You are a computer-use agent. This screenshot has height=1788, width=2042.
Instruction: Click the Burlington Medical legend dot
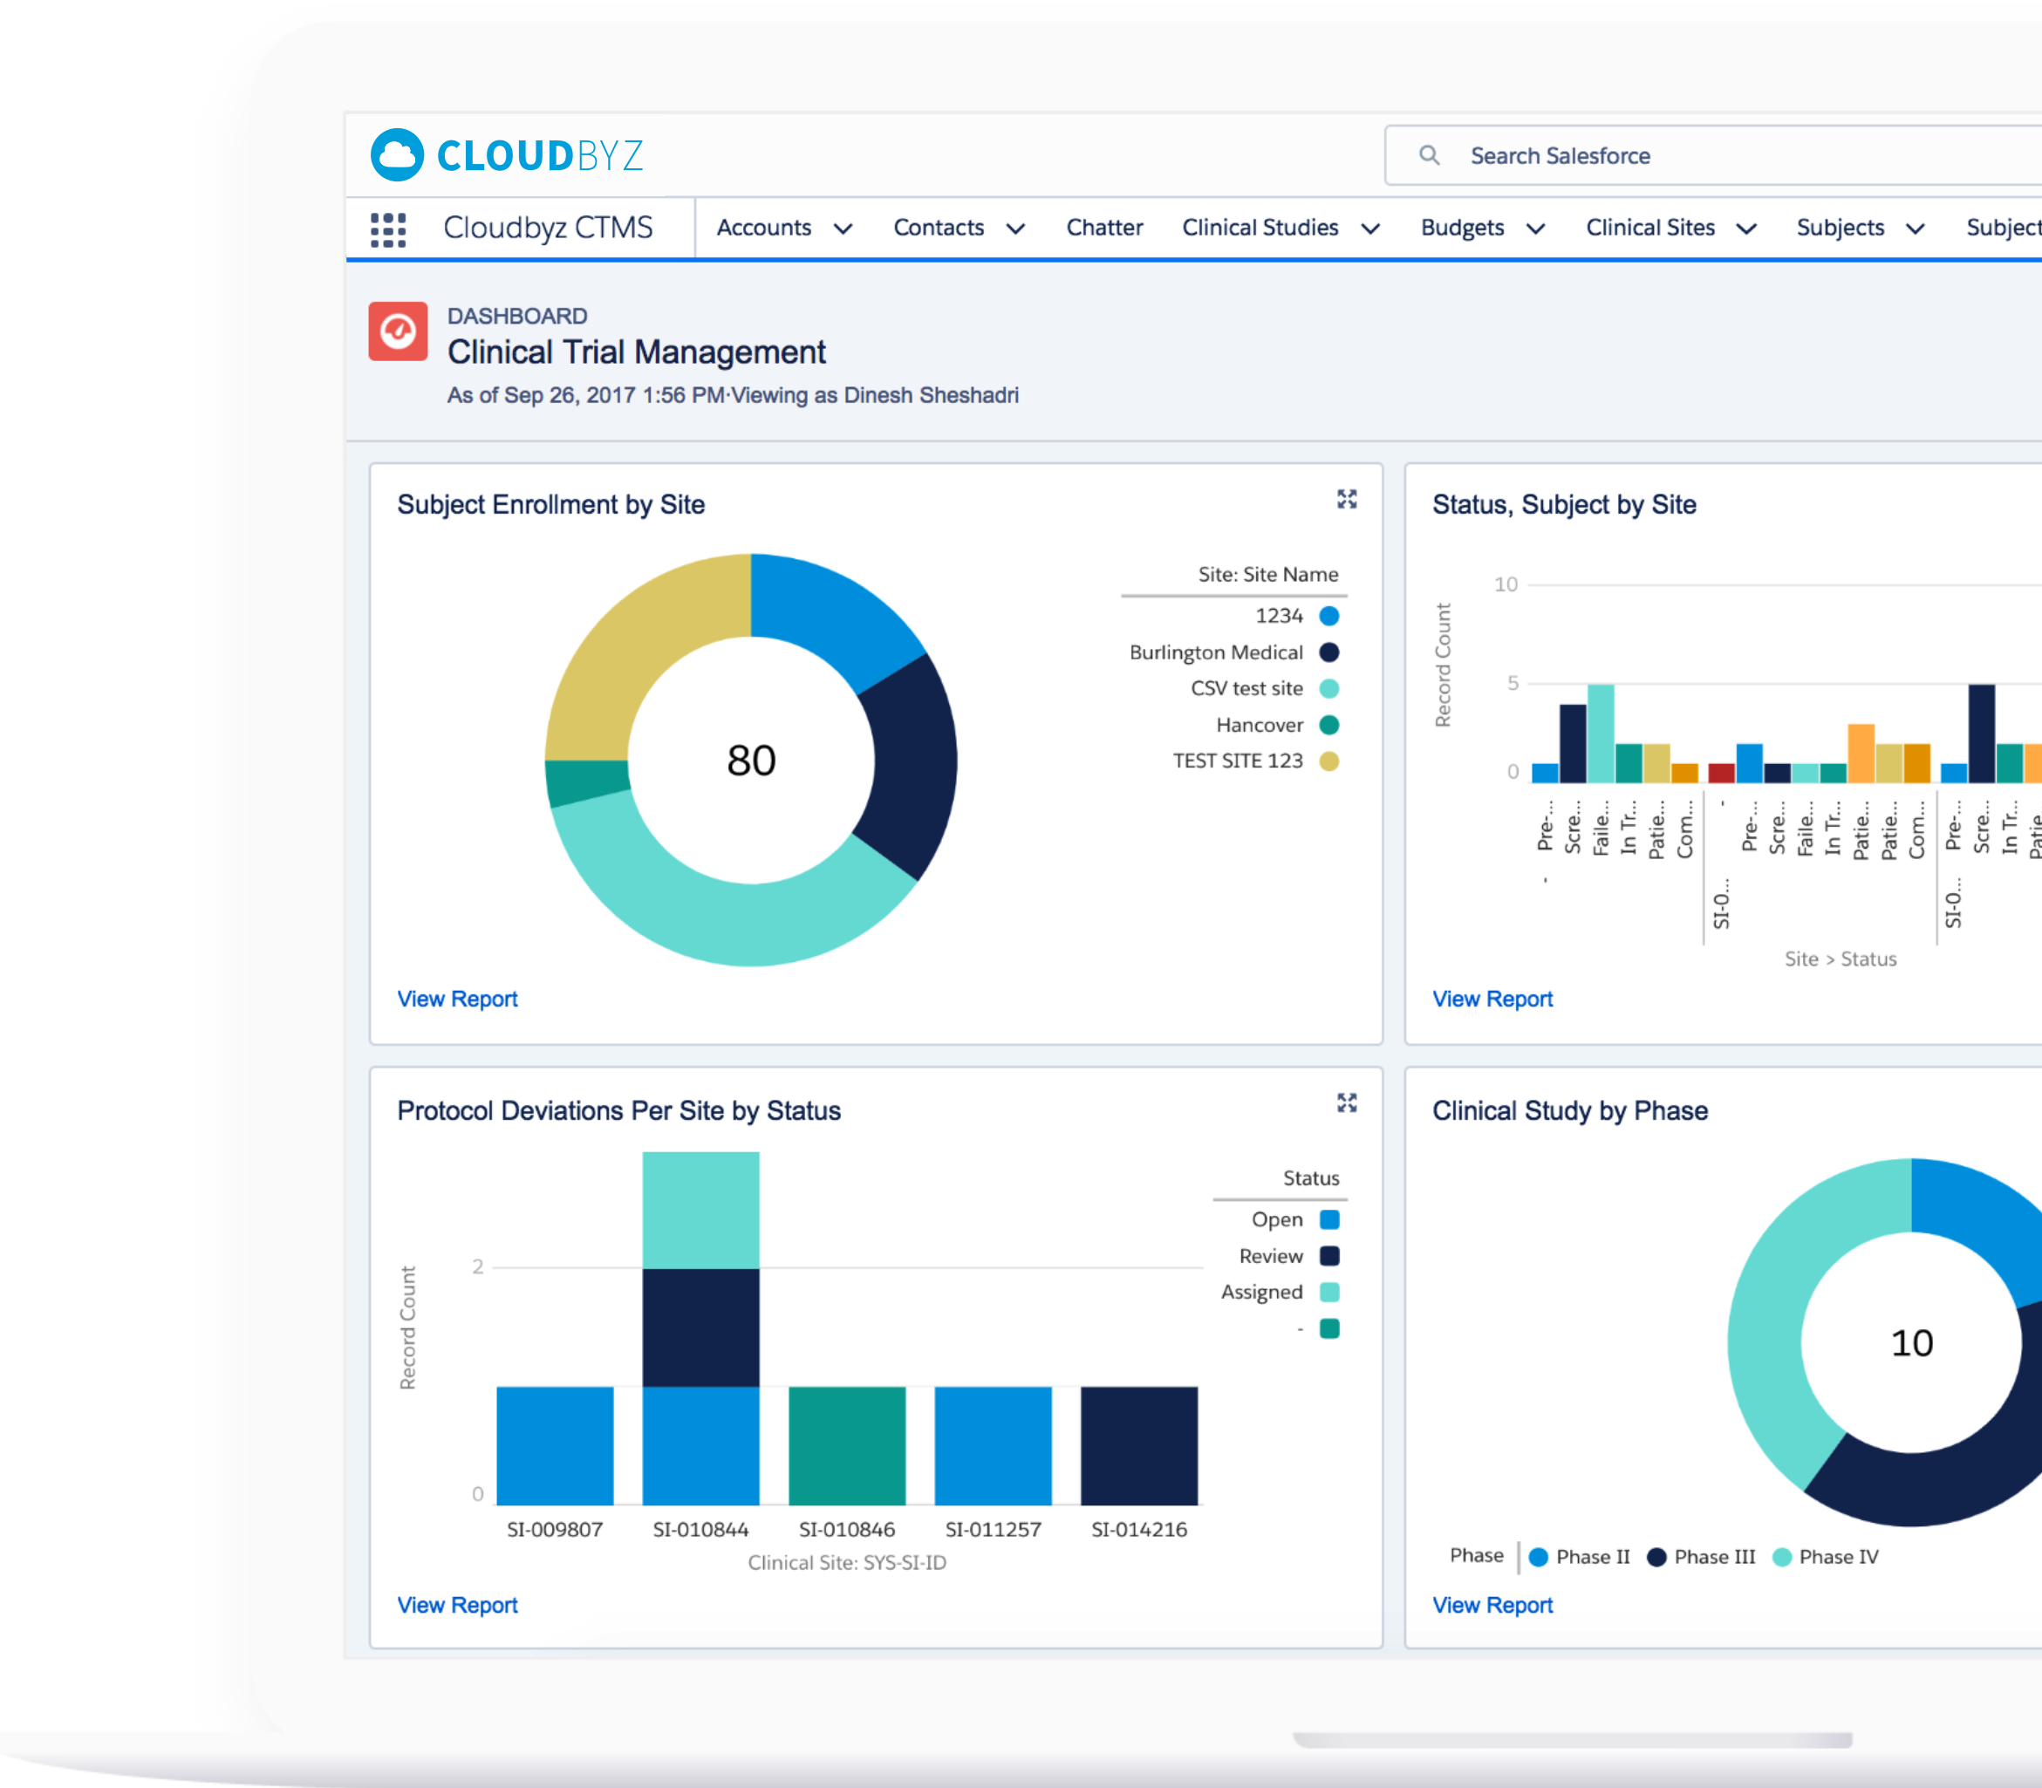click(x=1328, y=652)
